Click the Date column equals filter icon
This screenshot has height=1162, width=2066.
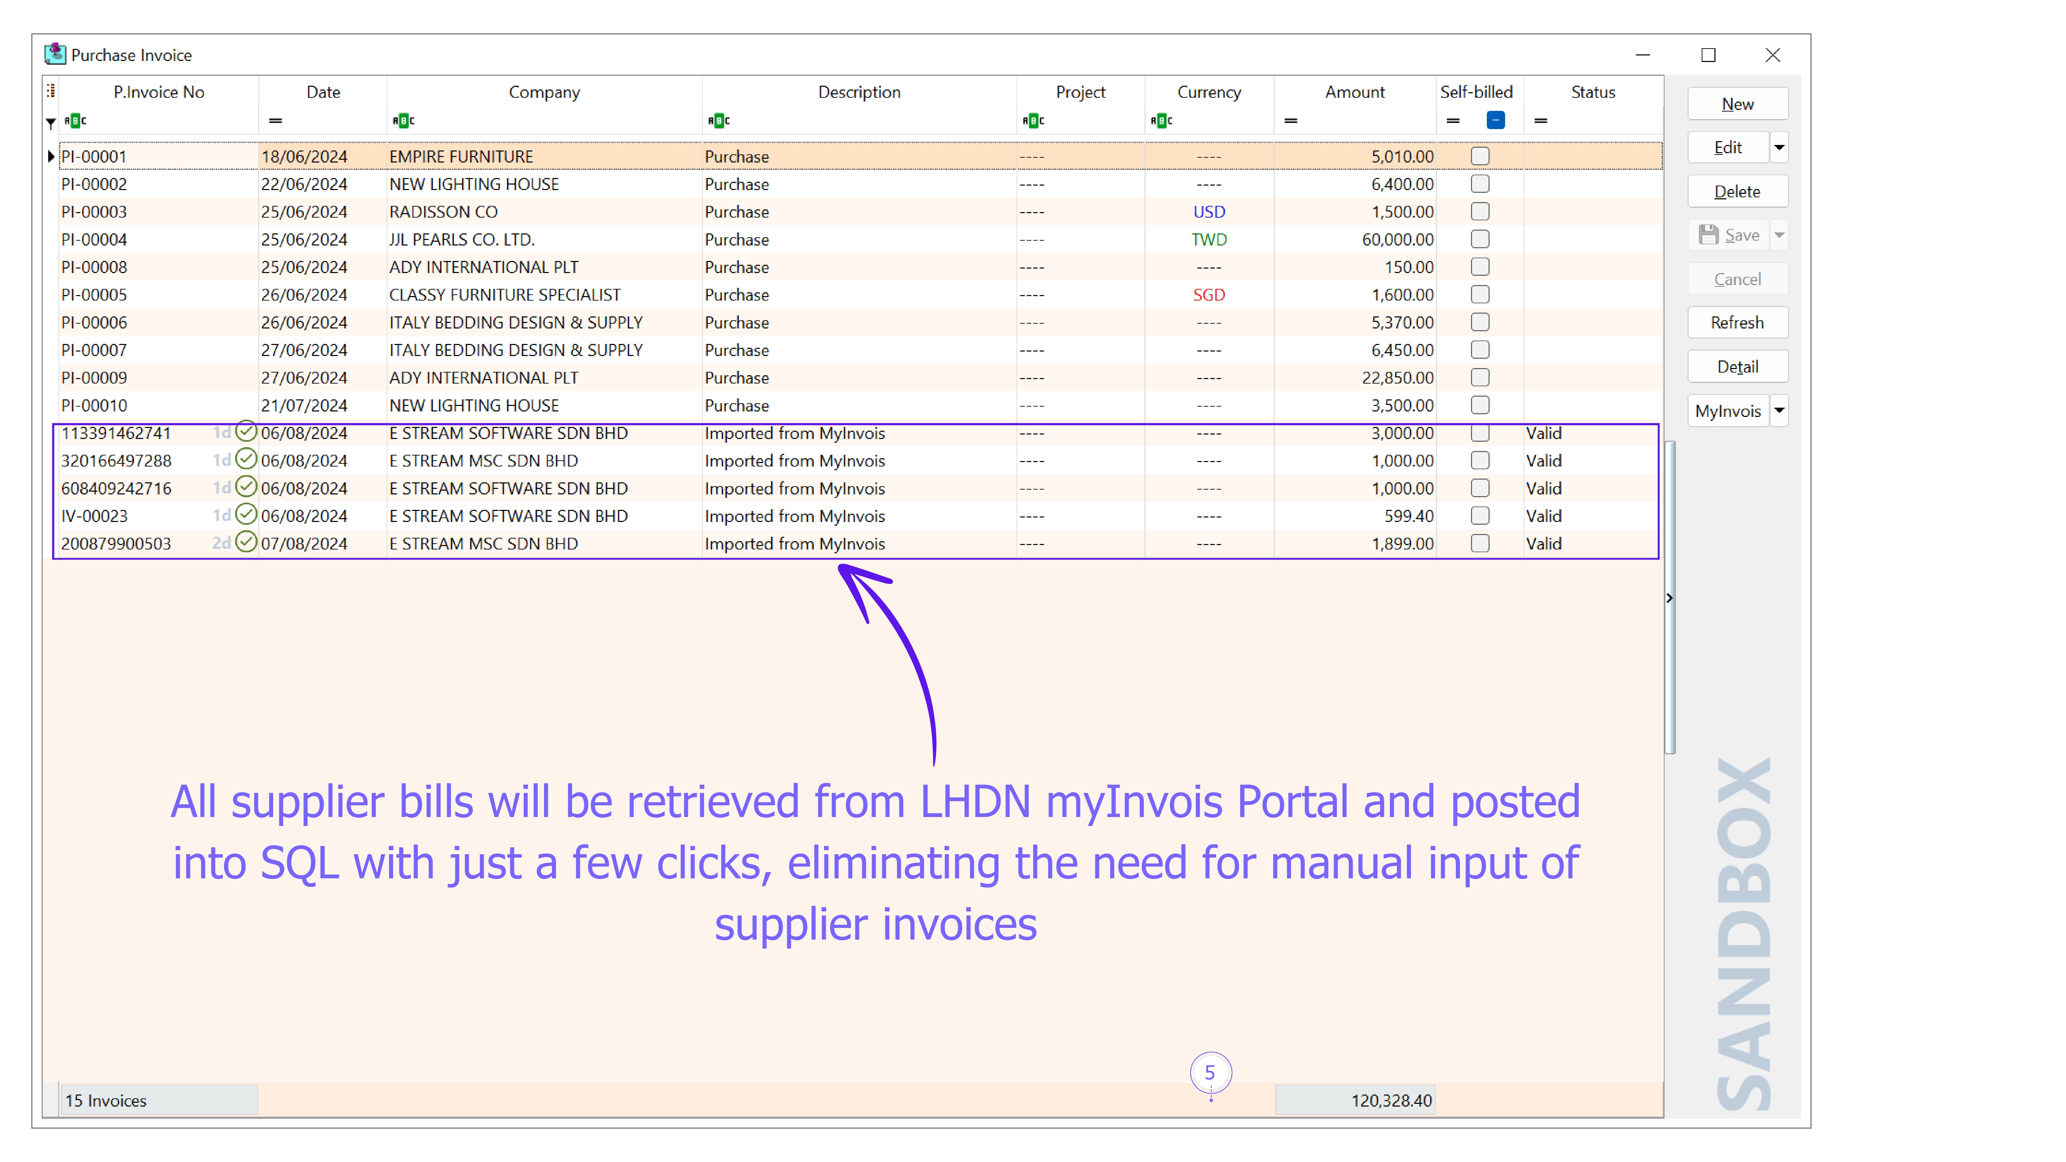click(275, 120)
